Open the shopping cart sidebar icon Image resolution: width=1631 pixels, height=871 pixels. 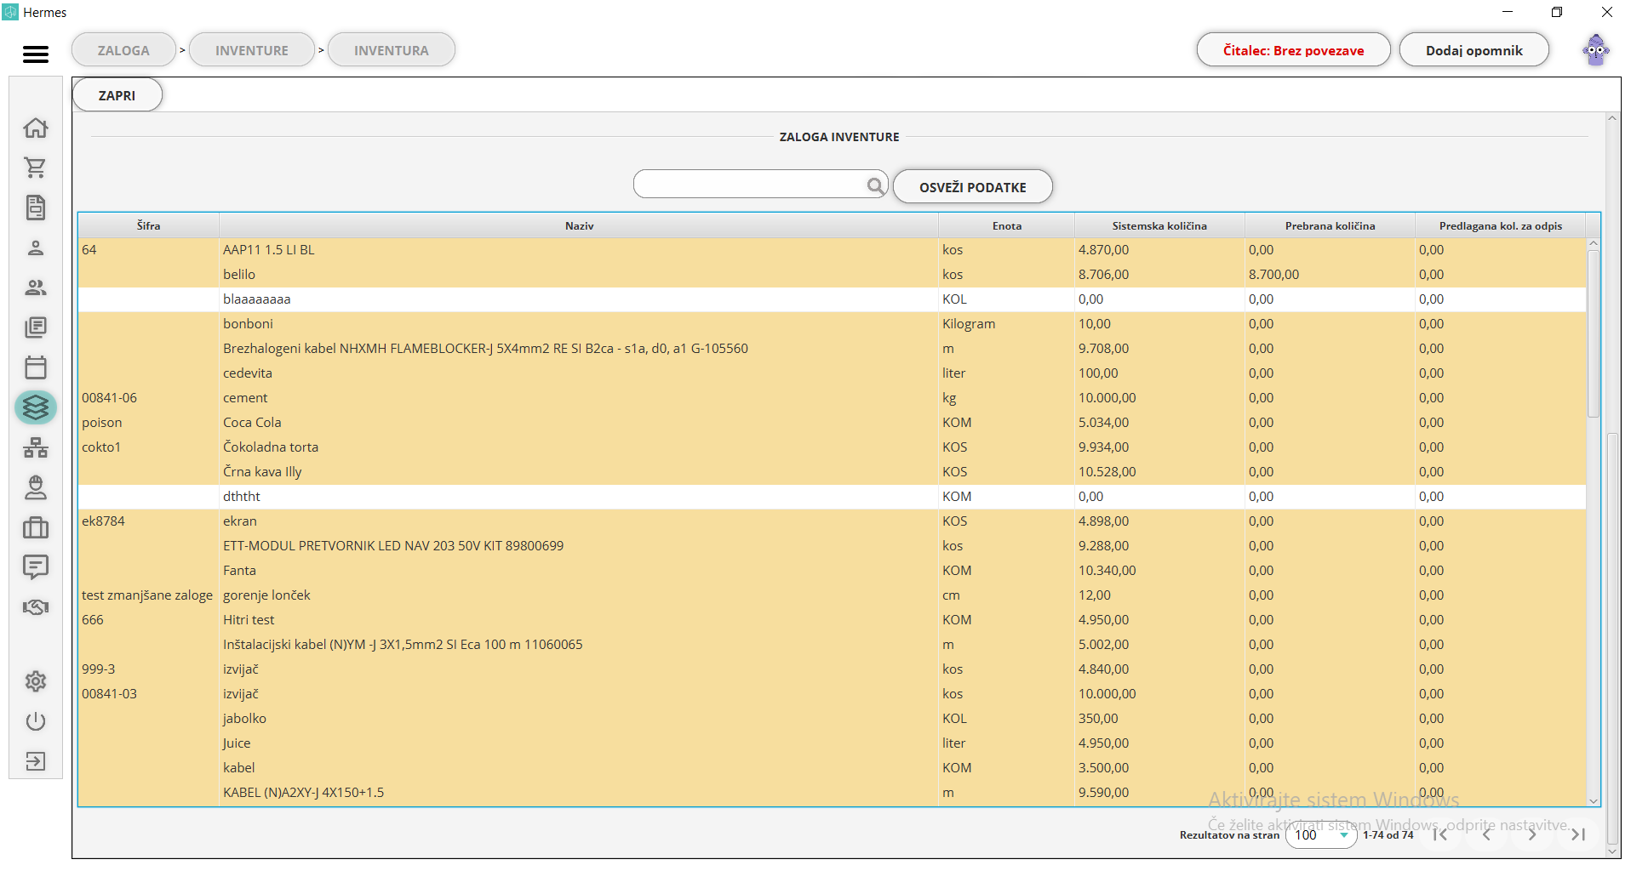tap(36, 168)
